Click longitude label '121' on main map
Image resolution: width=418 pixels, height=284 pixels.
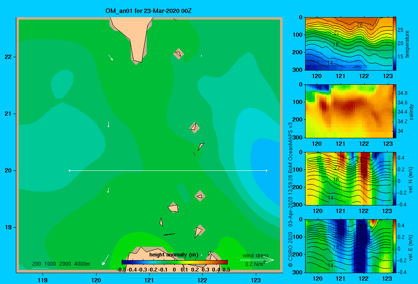point(149,280)
